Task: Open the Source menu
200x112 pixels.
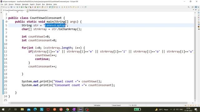Action: (x=11, y=4)
